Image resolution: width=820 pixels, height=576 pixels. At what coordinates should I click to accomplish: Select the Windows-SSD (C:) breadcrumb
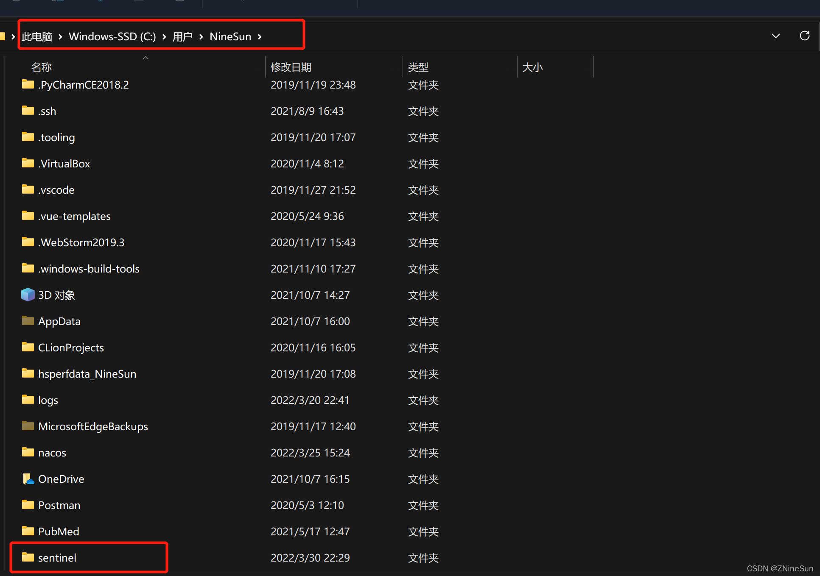[112, 37]
